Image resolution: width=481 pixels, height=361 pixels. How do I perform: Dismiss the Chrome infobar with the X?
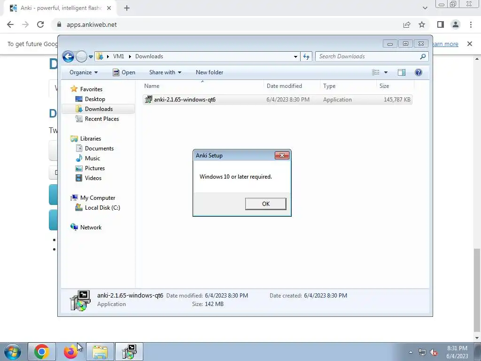coord(470,44)
